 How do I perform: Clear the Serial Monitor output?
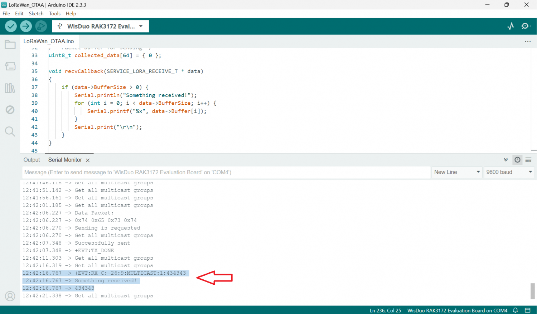528,160
